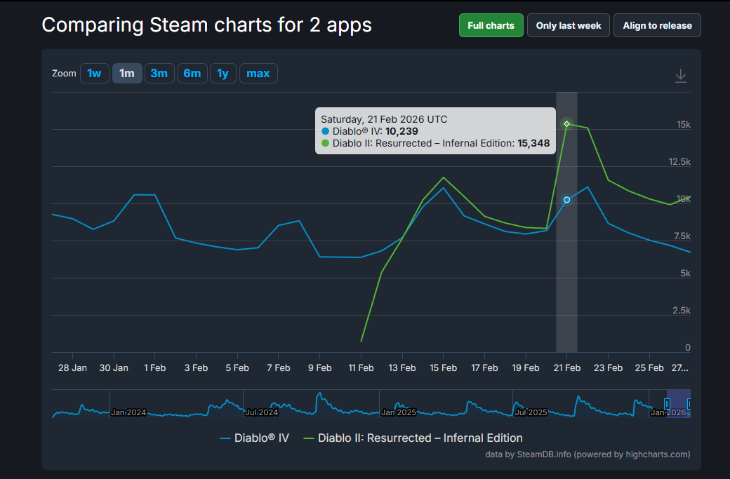Screen dimensions: 730x479
Task: Click the green Diablo II peak data marker
Action: pos(567,124)
